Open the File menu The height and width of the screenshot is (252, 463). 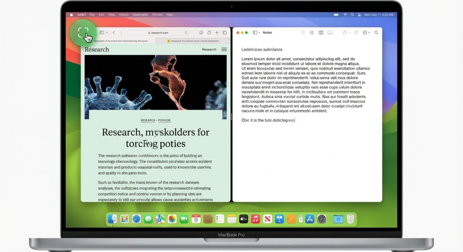point(92,15)
